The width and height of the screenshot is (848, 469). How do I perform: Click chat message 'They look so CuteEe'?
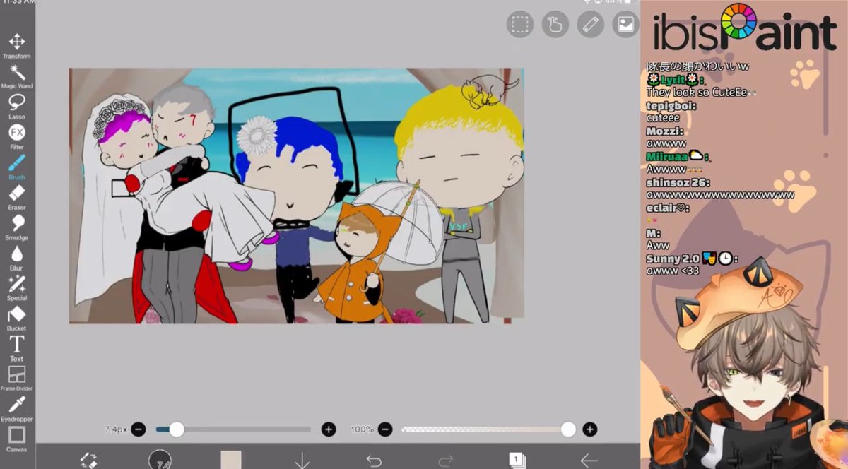696,93
